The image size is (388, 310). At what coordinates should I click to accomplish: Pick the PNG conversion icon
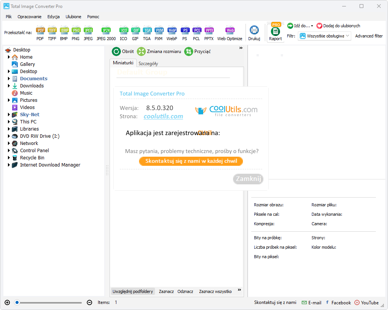(76, 33)
